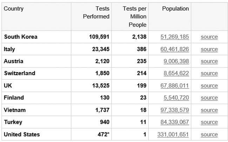Open Vietnam population link 97,338,579
Screen dimensions: 228x142
(175, 110)
